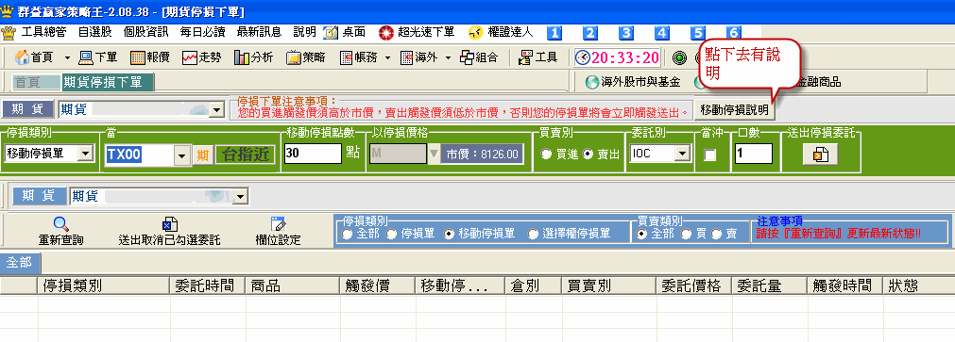Image resolution: width=955 pixels, height=342 pixels.
Task: Click the 送出停損委託 send order icon
Action: point(820,155)
